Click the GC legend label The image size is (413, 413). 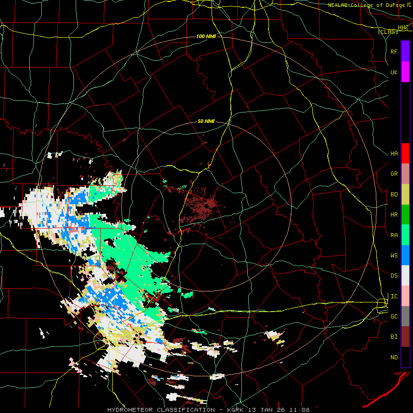click(394, 317)
